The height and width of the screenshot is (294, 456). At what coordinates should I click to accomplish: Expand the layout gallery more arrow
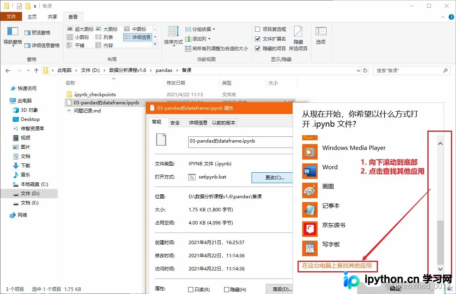(155, 44)
